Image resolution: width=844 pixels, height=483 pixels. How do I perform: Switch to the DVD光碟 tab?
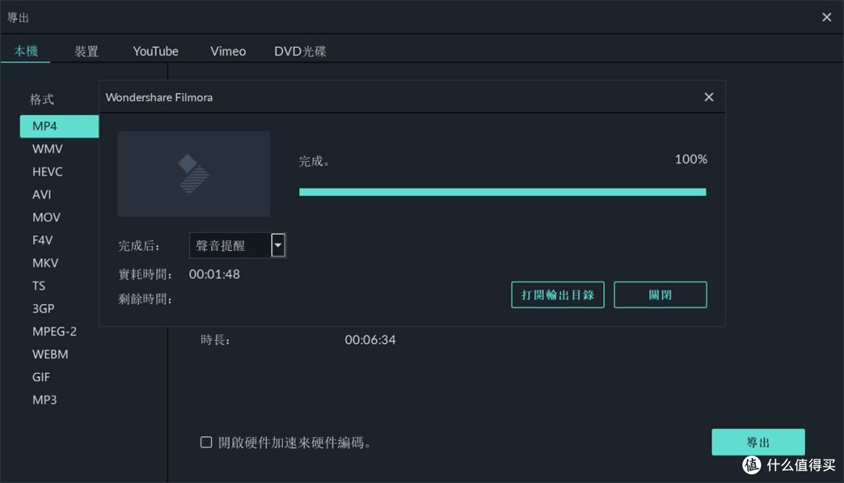pos(300,51)
